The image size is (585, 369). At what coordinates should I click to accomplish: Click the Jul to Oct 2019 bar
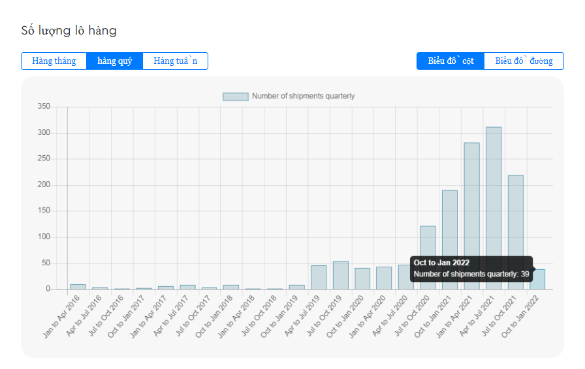coord(341,275)
